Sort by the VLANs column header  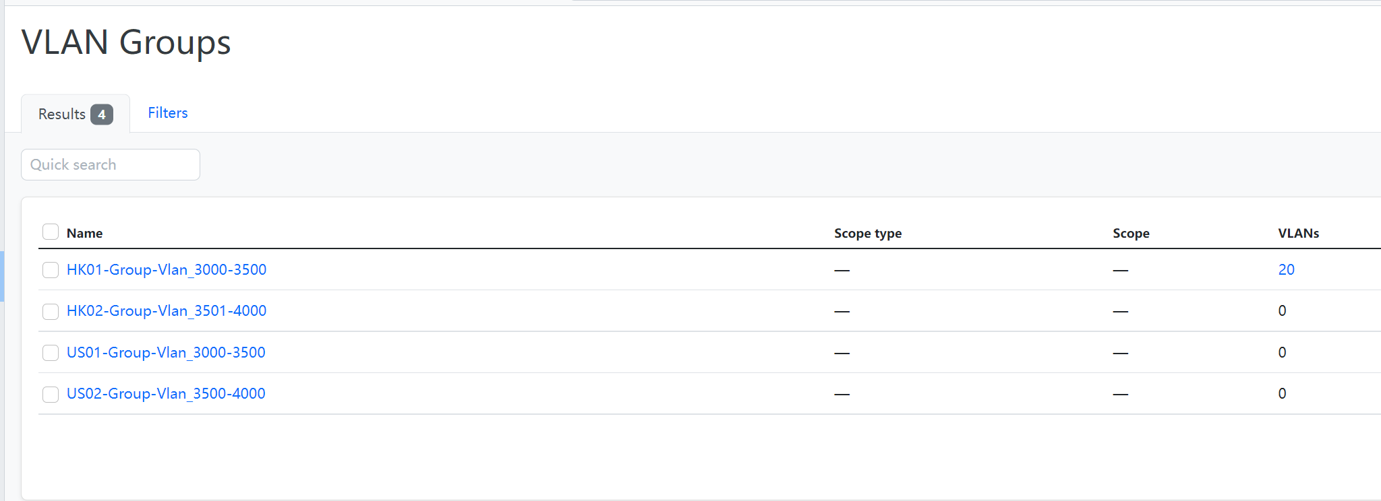coord(1298,234)
